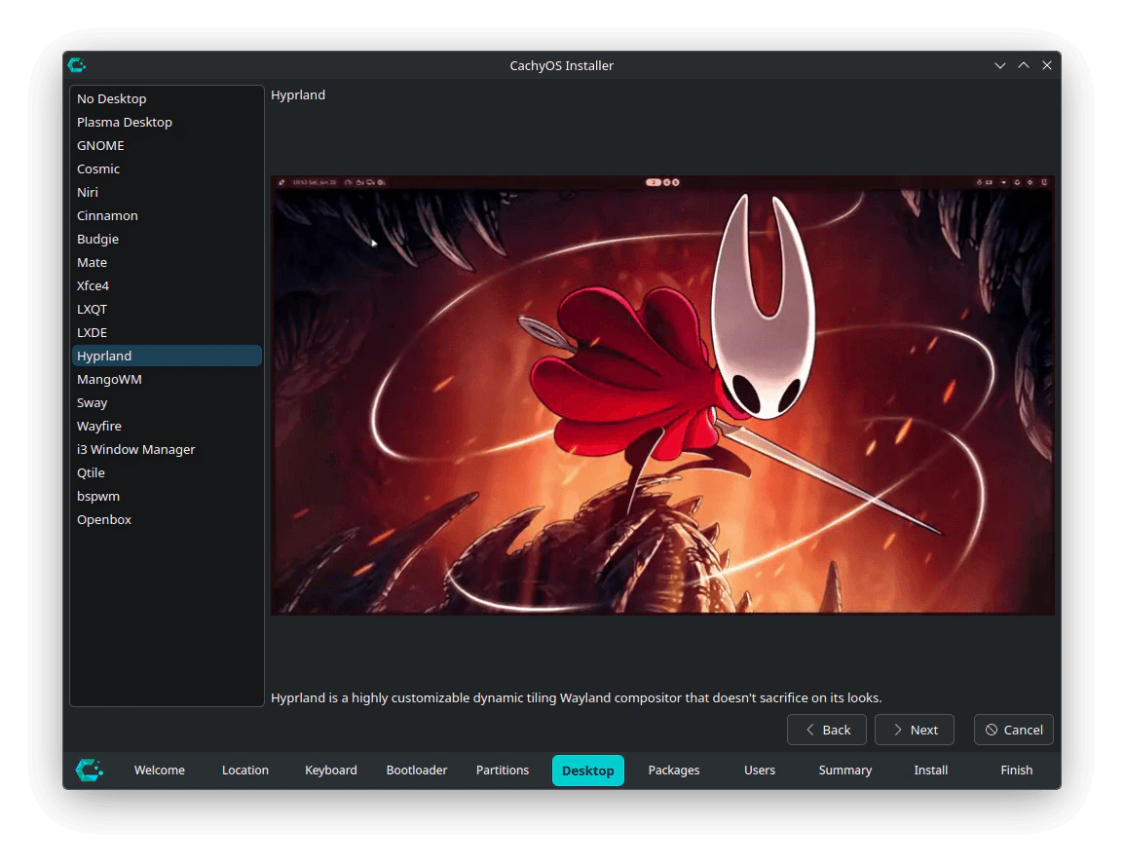Maximize the installer with the up chevron

pyautogui.click(x=1024, y=65)
